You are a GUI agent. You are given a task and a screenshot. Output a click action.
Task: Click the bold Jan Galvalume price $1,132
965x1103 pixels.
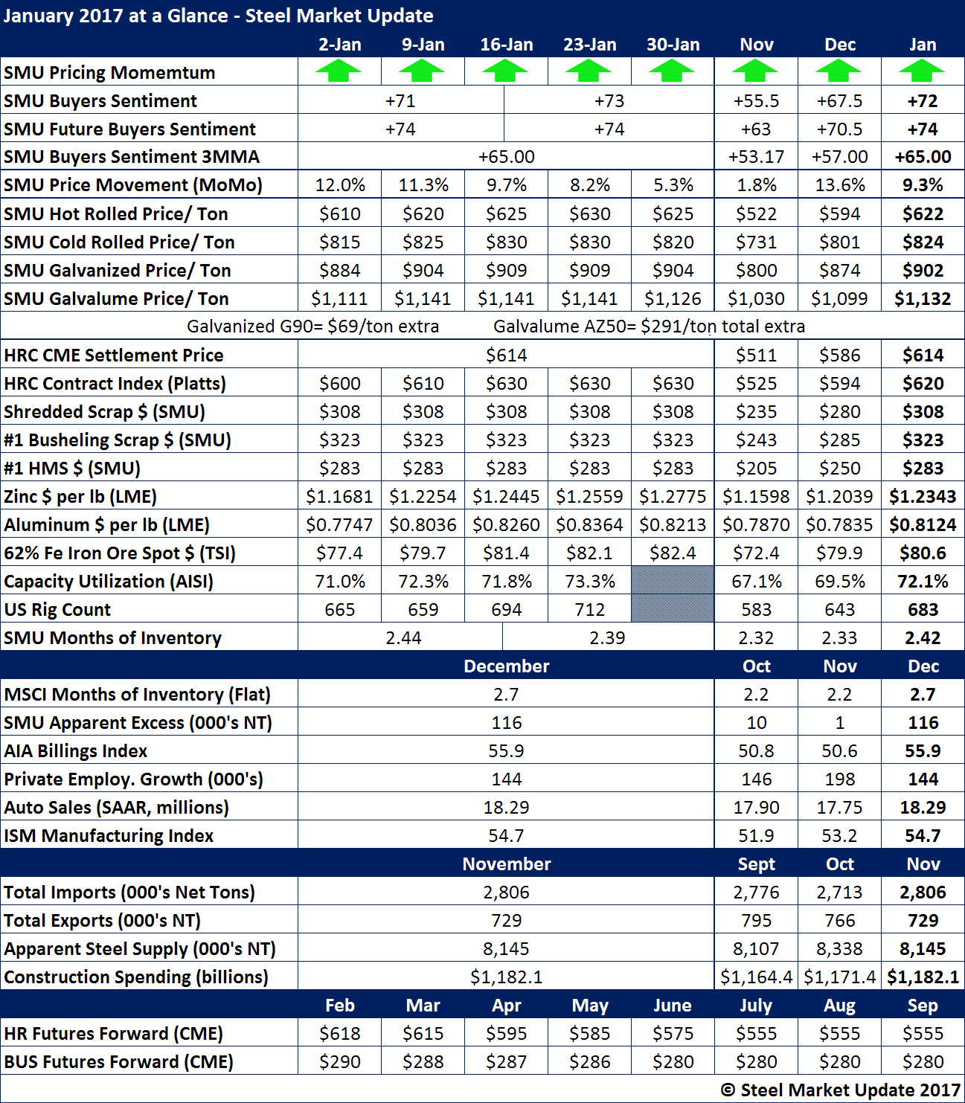point(923,299)
